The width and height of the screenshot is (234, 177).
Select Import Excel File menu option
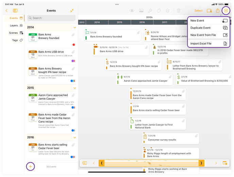[208, 44]
